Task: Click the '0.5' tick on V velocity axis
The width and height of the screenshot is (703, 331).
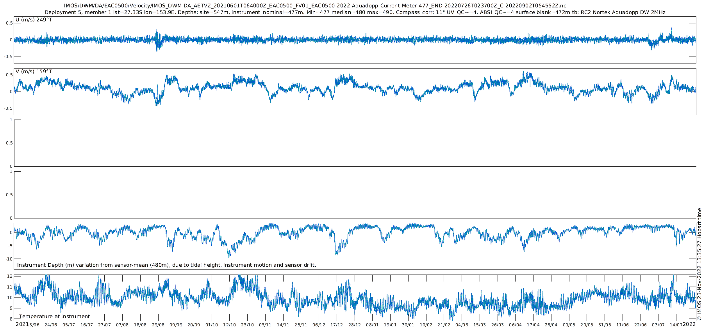Action: coord(9,75)
